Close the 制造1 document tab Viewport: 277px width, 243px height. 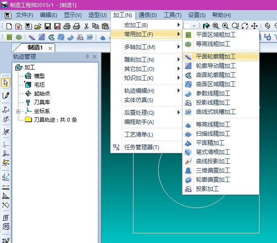tap(50, 48)
